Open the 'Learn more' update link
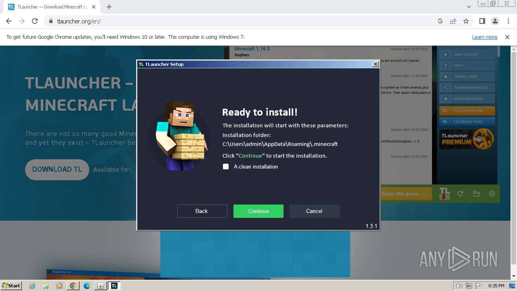The width and height of the screenshot is (517, 291). click(x=485, y=37)
